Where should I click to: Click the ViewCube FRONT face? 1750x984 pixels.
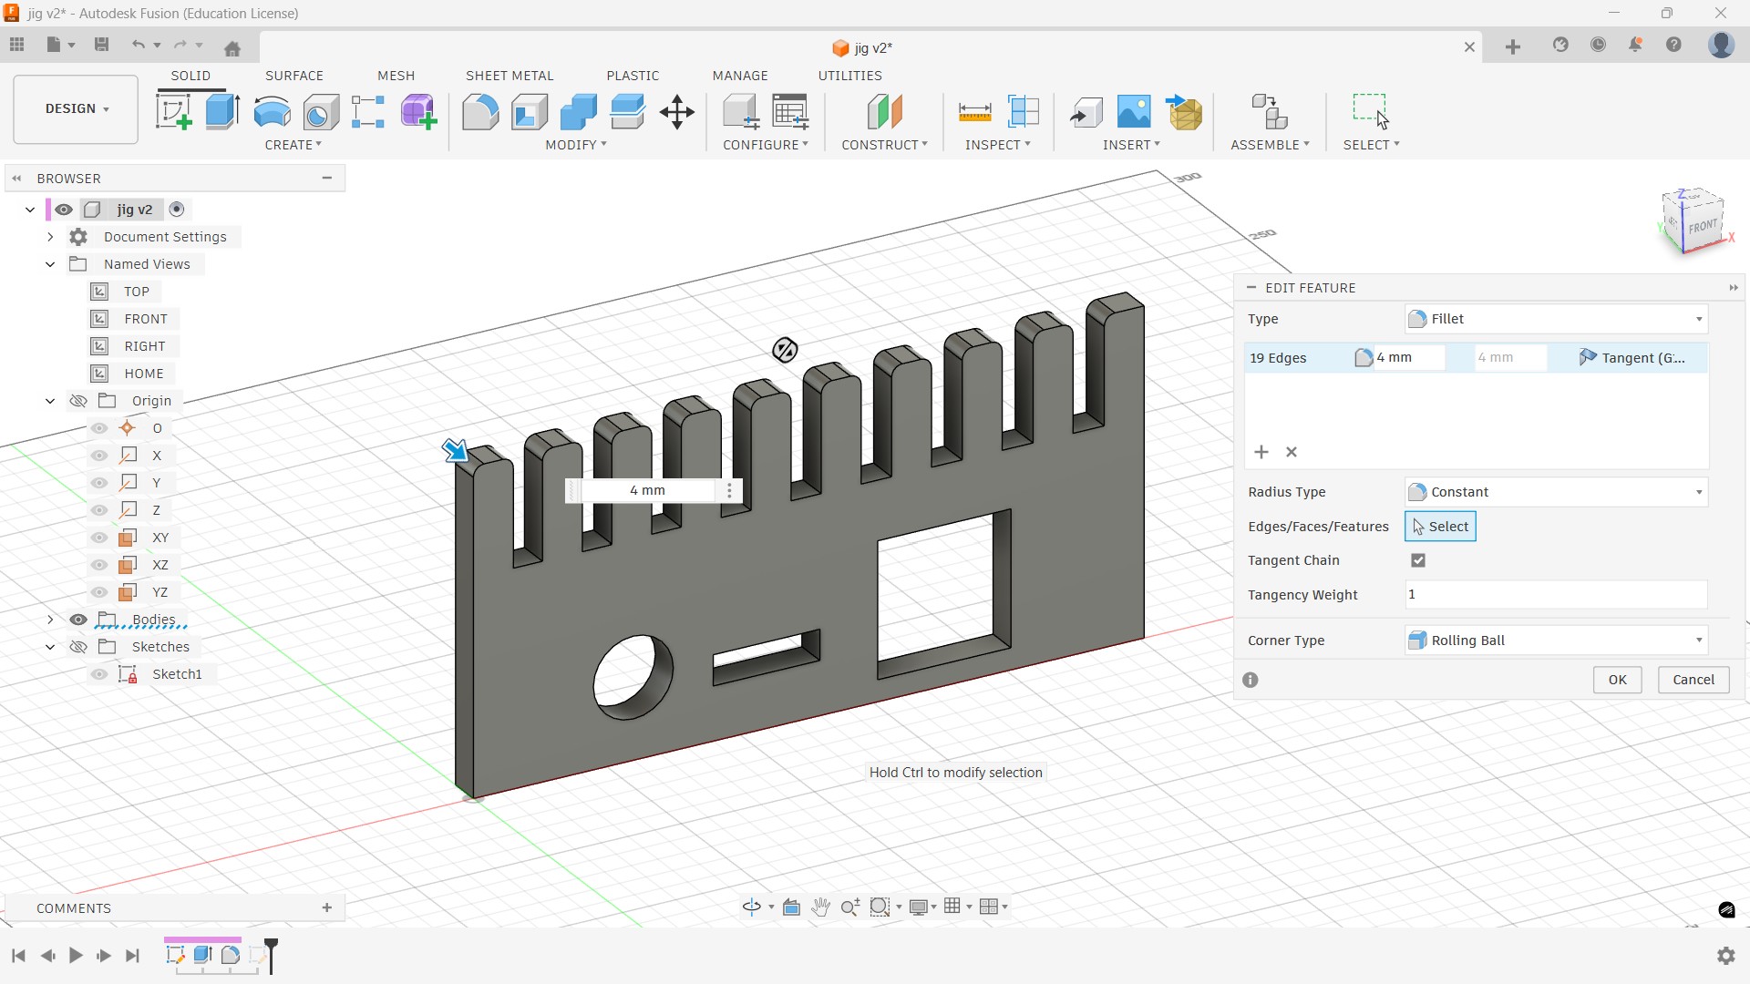pos(1702,226)
